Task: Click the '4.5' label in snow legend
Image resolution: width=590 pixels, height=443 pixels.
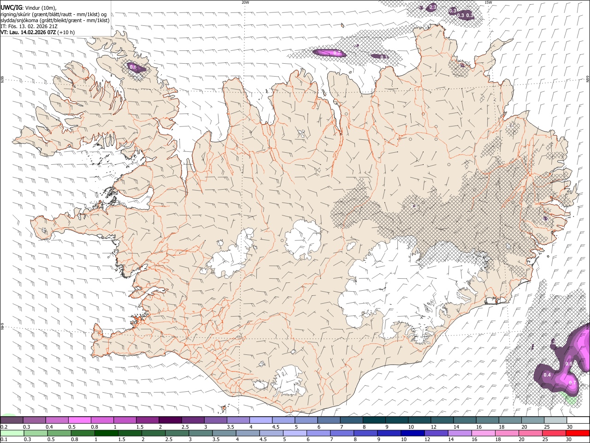Action: [276, 427]
